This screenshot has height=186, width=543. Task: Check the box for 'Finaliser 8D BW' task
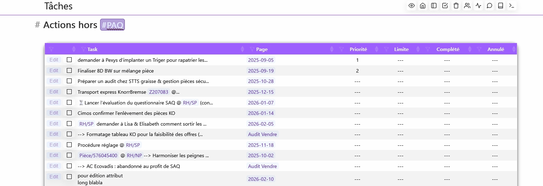tap(69, 70)
